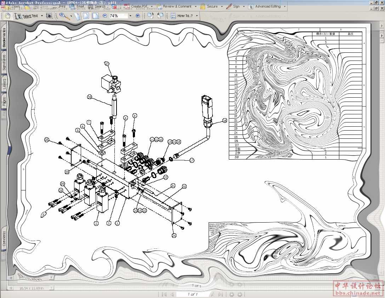Go to last page button
Viewport: 385px width, 298px height.
click(221, 294)
